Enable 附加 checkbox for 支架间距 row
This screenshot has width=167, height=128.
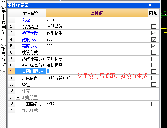(x=154, y=72)
